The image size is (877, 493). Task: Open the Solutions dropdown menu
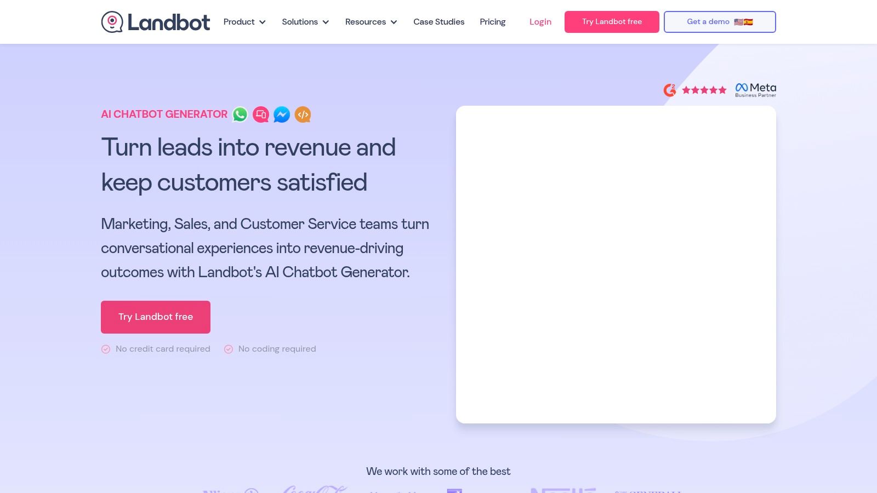pyautogui.click(x=305, y=22)
